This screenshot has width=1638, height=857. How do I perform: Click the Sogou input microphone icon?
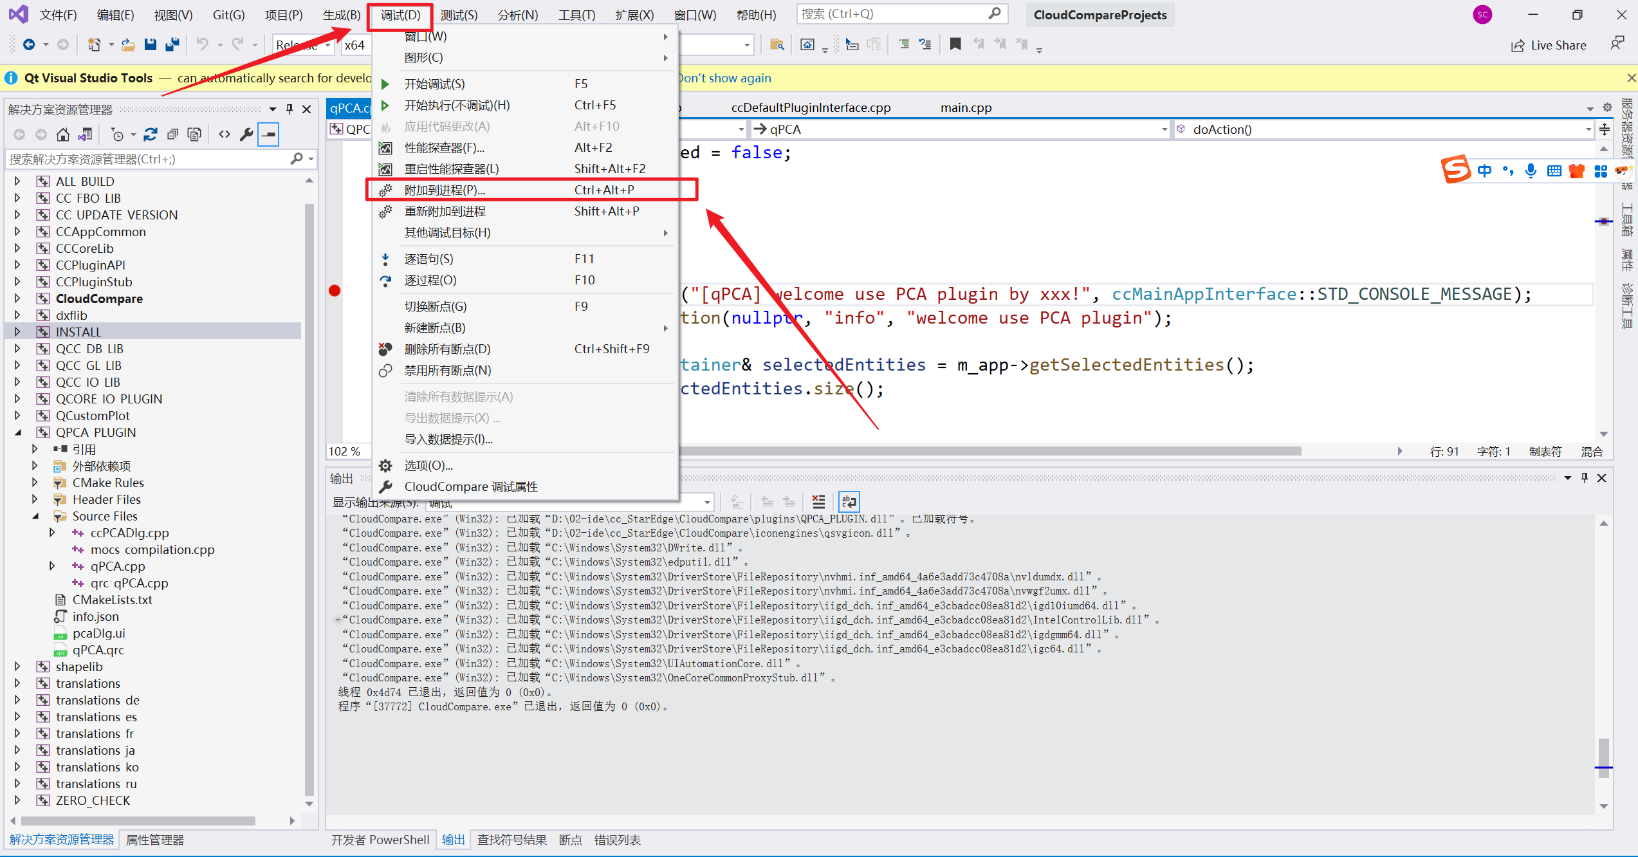(x=1531, y=170)
